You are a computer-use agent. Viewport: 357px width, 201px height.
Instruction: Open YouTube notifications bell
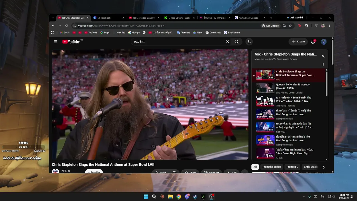(313, 42)
